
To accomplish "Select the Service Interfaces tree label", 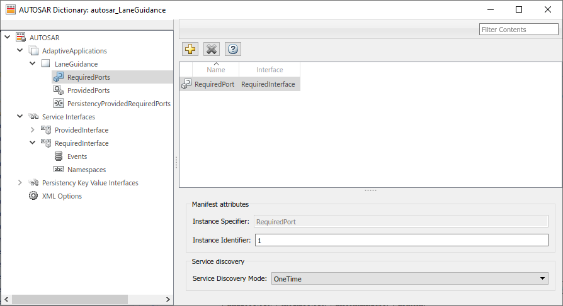I will [69, 117].
